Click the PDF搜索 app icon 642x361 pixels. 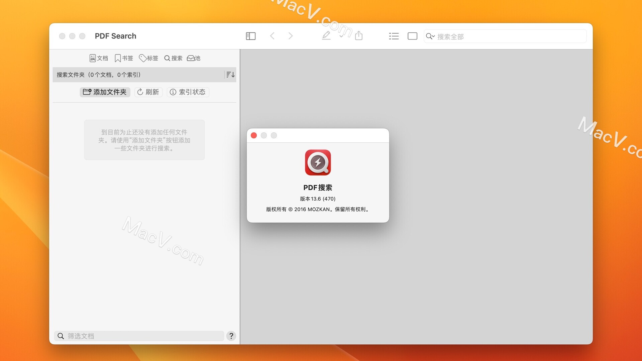(318, 162)
